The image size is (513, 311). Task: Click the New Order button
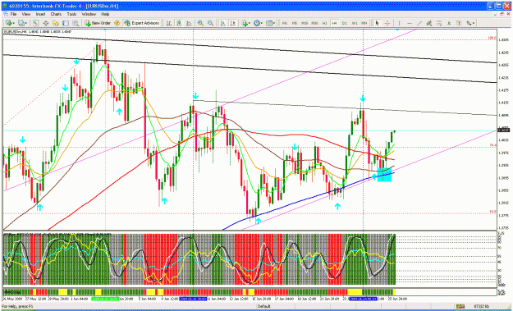point(98,23)
